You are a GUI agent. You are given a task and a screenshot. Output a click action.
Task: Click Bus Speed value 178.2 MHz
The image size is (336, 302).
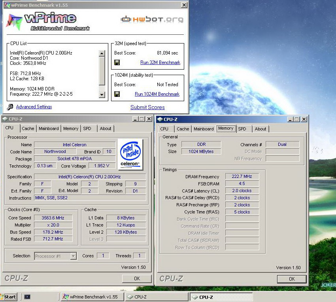[x=53, y=232]
